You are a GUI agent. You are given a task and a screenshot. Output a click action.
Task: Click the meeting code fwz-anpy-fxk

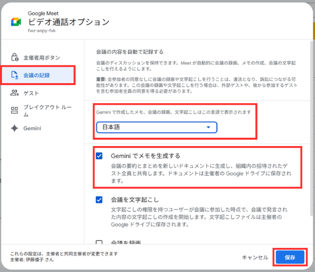point(41,30)
